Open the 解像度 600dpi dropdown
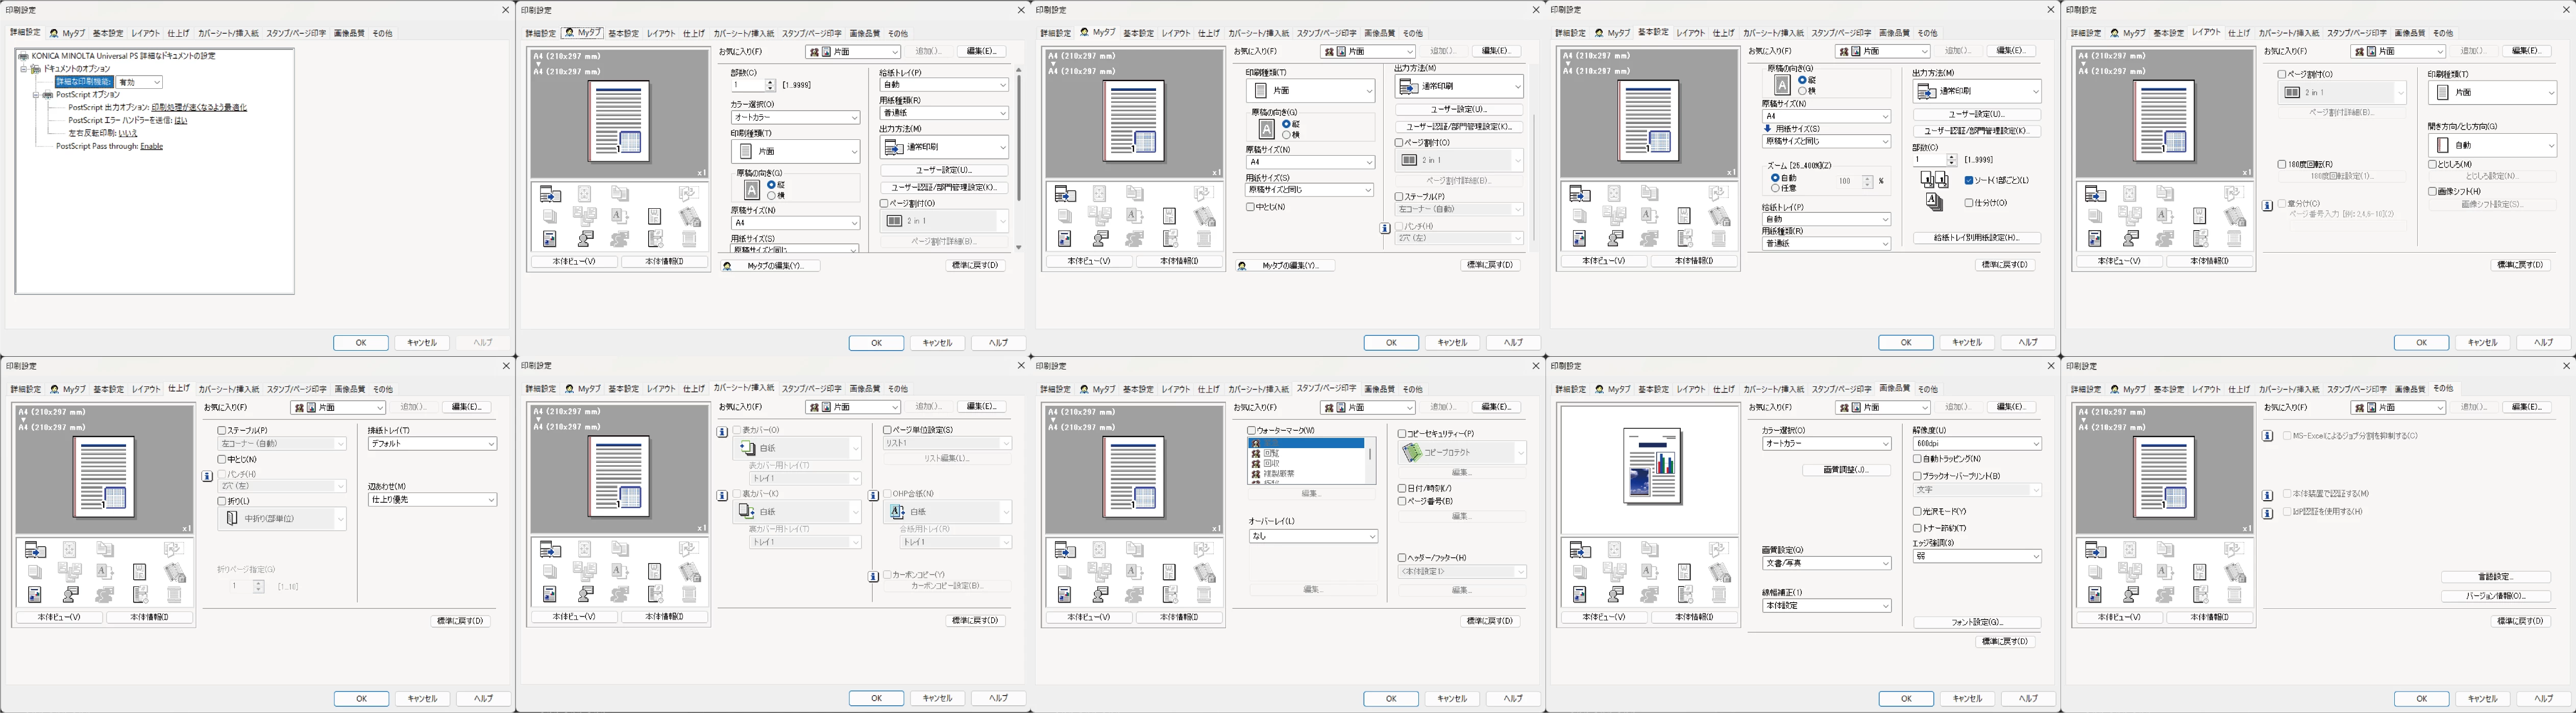 pyautogui.click(x=1977, y=444)
